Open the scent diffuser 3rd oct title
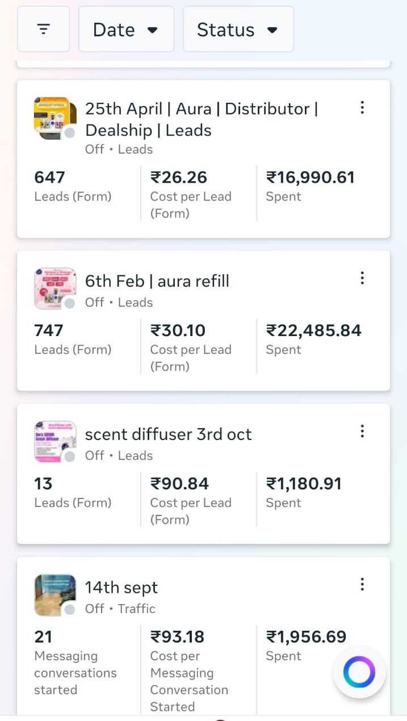 click(x=168, y=434)
